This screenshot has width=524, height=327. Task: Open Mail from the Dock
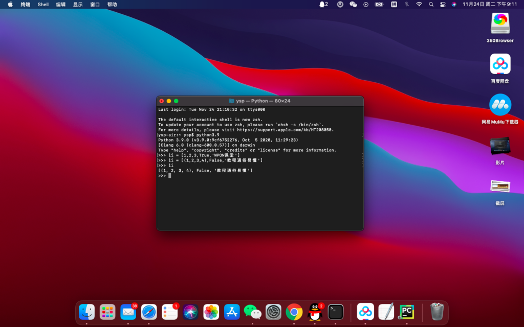click(x=128, y=312)
